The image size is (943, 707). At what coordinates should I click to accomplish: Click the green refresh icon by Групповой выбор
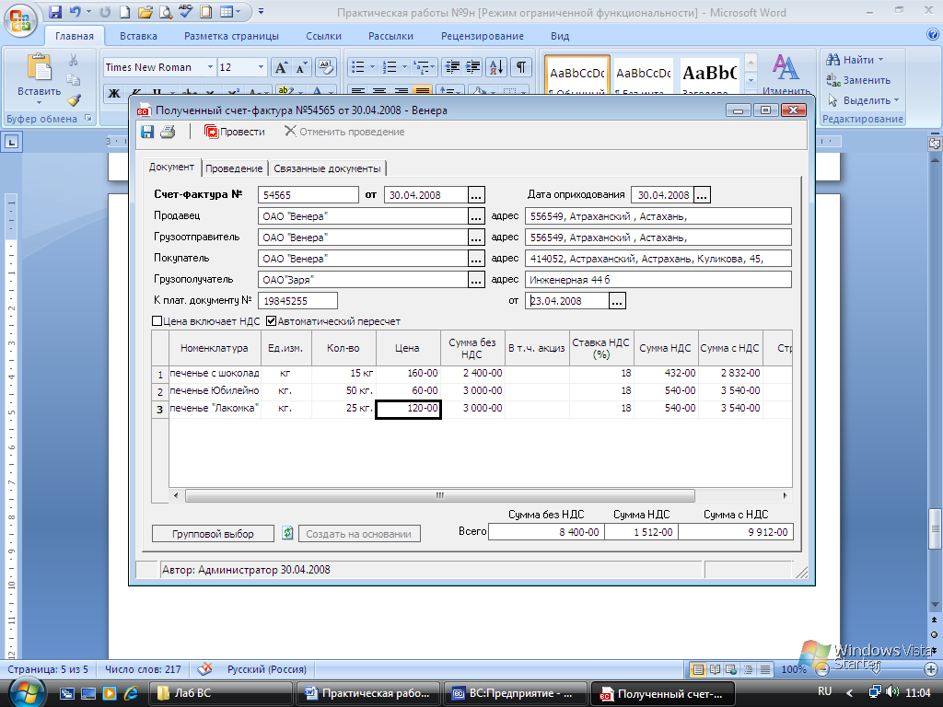(x=287, y=533)
